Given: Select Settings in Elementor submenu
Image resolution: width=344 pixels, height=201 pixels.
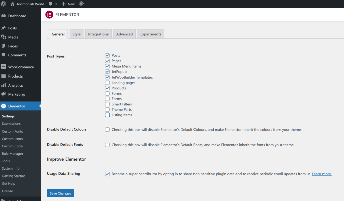Looking at the screenshot, I should tap(8, 116).
